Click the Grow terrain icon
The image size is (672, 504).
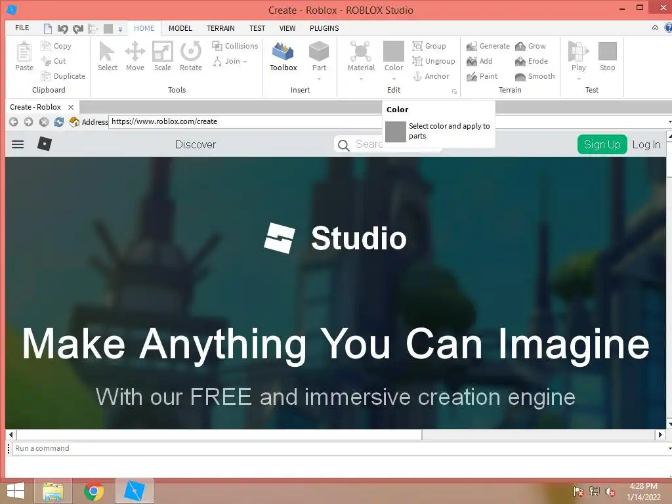coord(520,46)
